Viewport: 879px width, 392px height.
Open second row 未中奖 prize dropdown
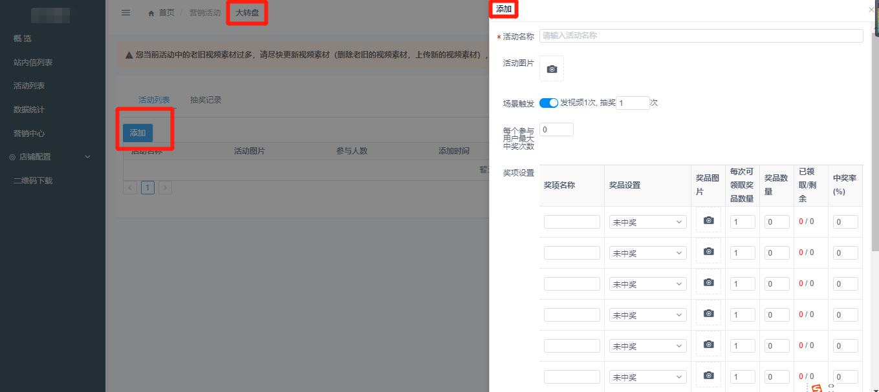click(x=647, y=253)
